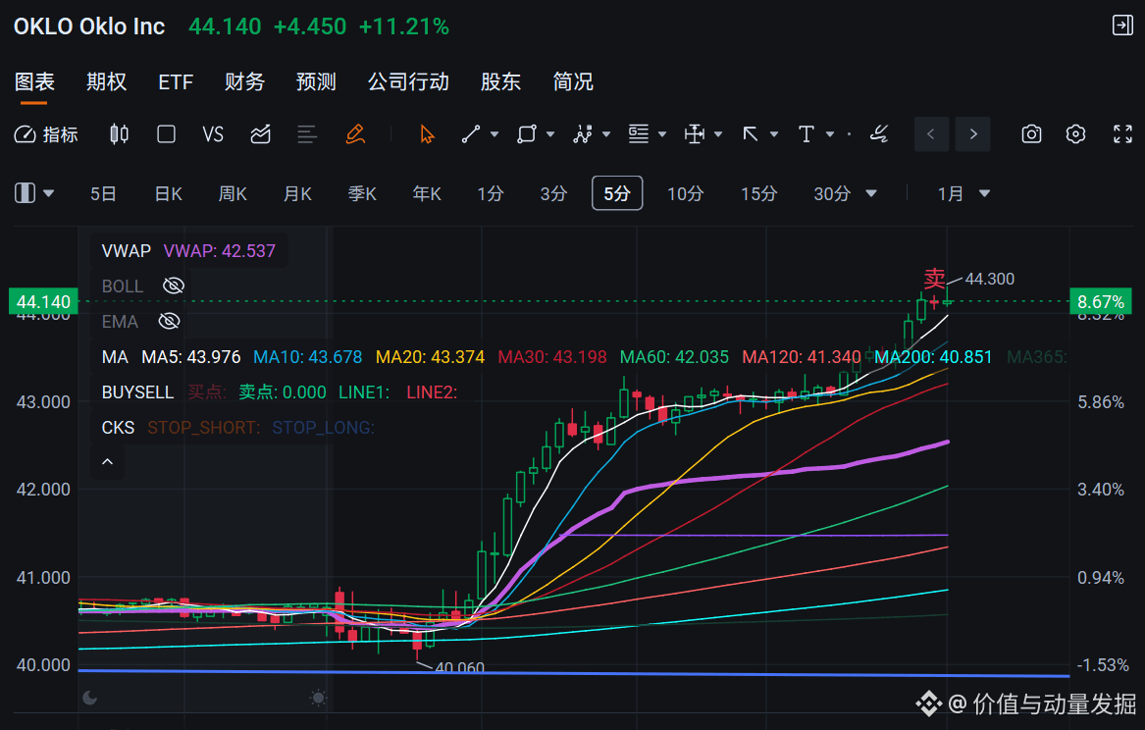Open the 股东 tab
1145x730 pixels.
coord(501,81)
